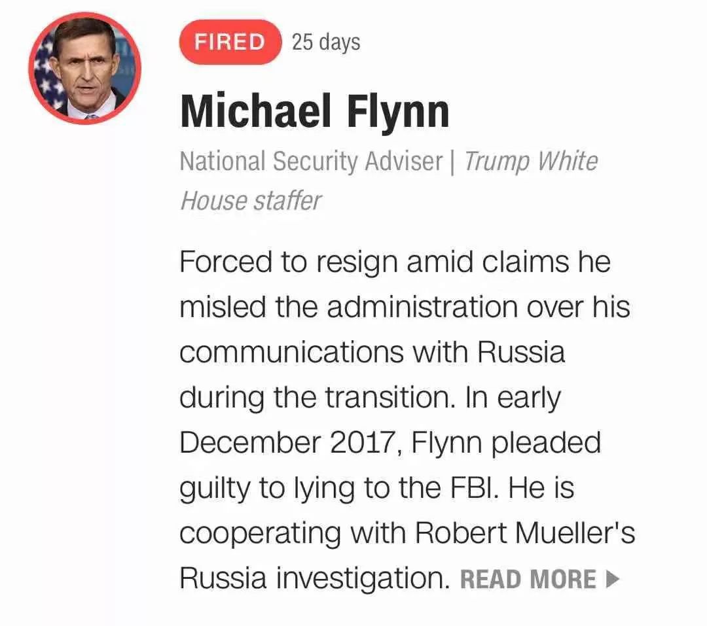Click the 25 days tenure label

point(326,43)
